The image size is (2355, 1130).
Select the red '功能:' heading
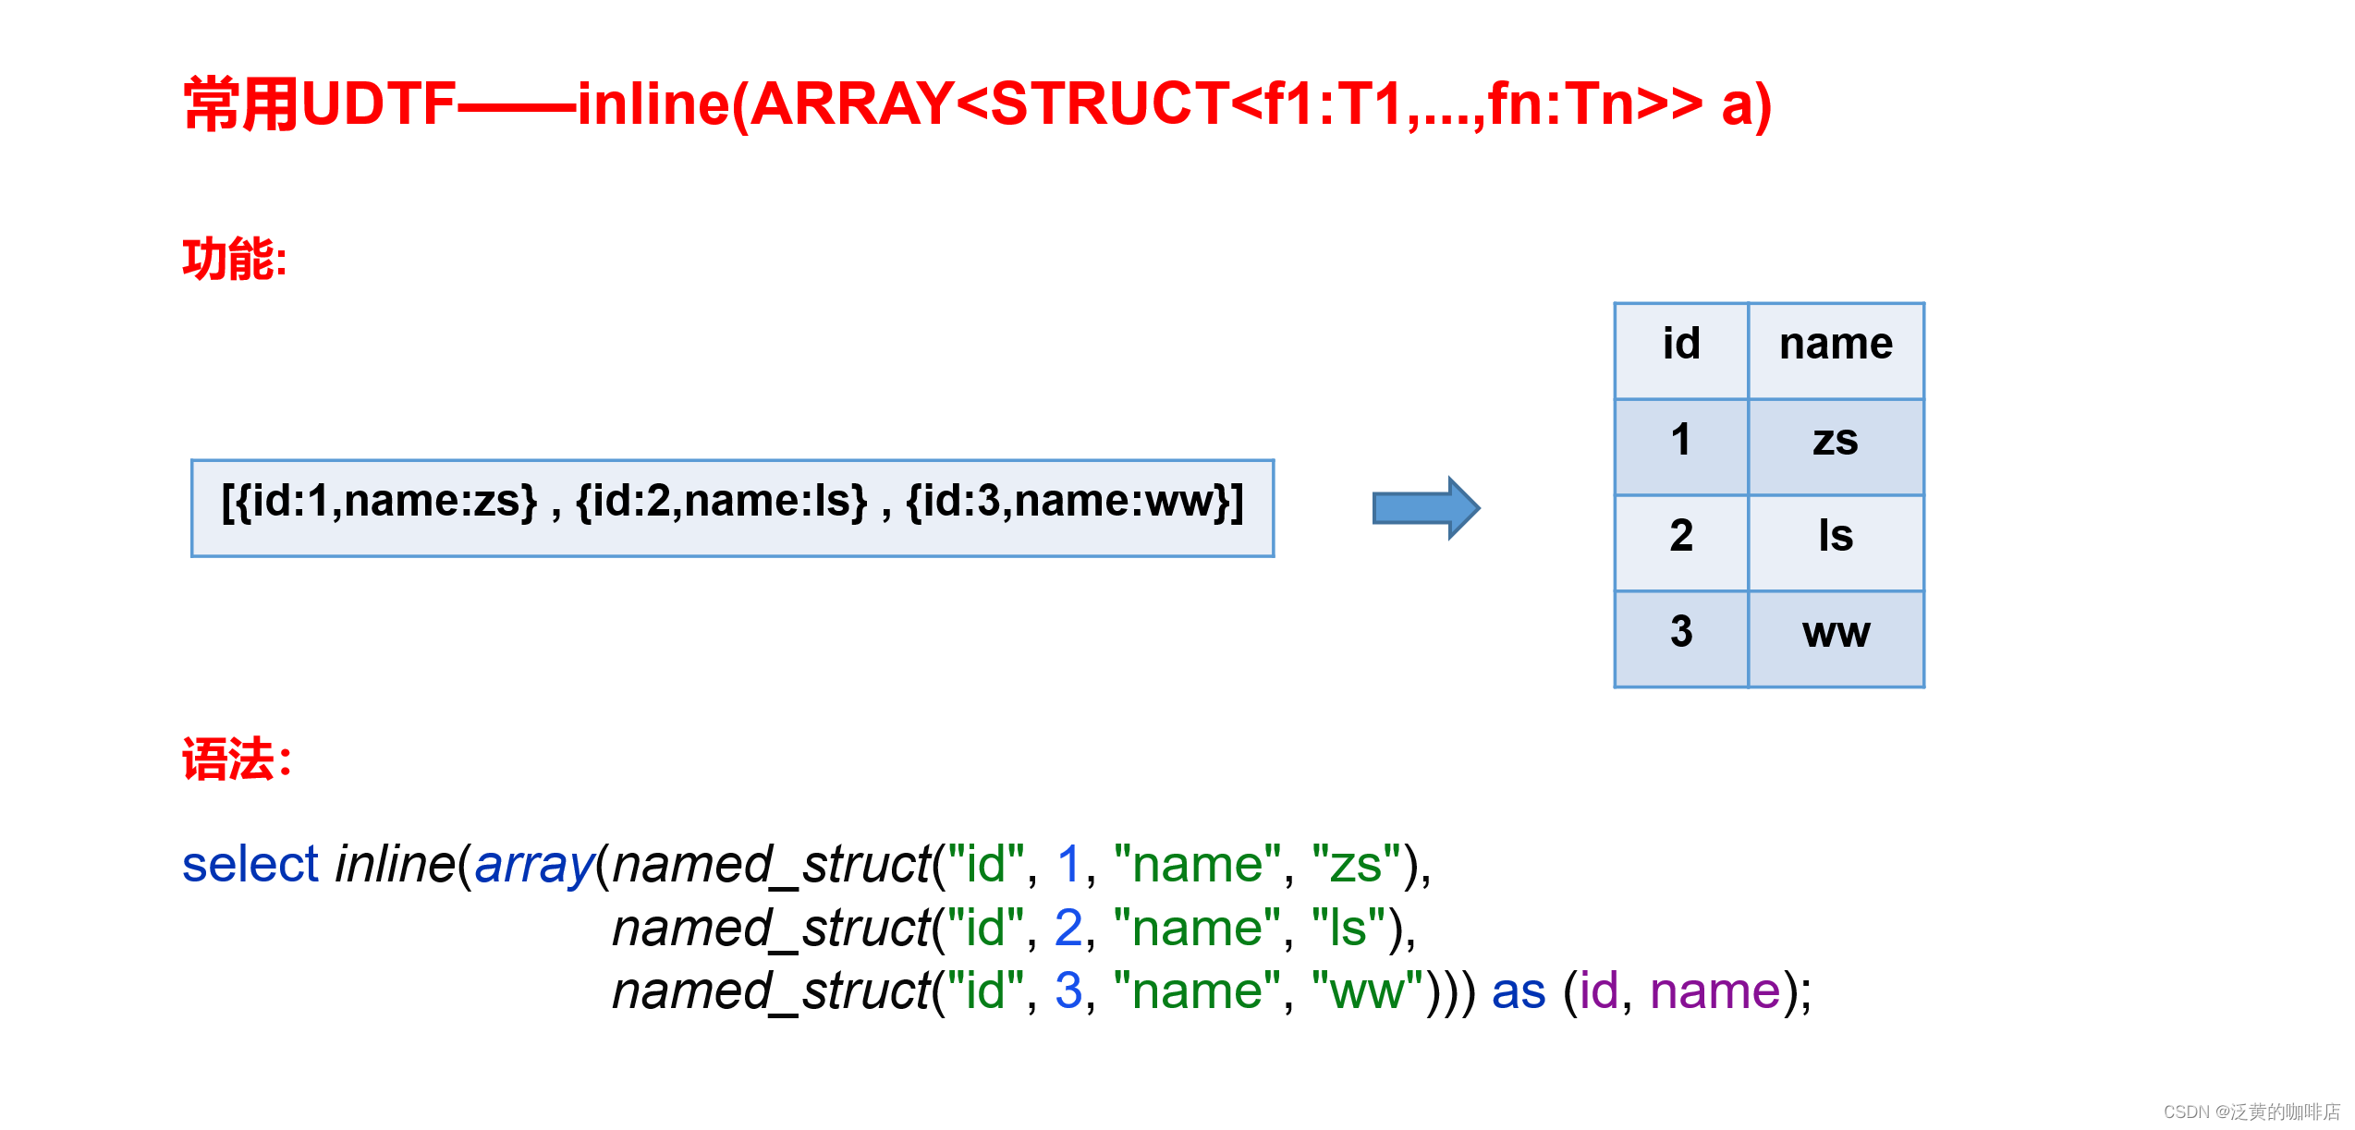click(x=235, y=259)
